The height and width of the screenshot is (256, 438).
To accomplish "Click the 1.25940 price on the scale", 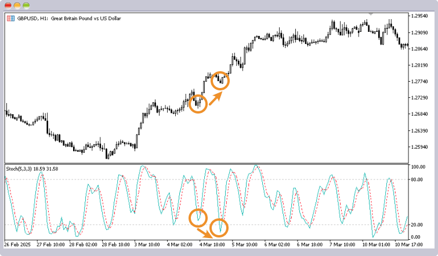I will 421,147.
